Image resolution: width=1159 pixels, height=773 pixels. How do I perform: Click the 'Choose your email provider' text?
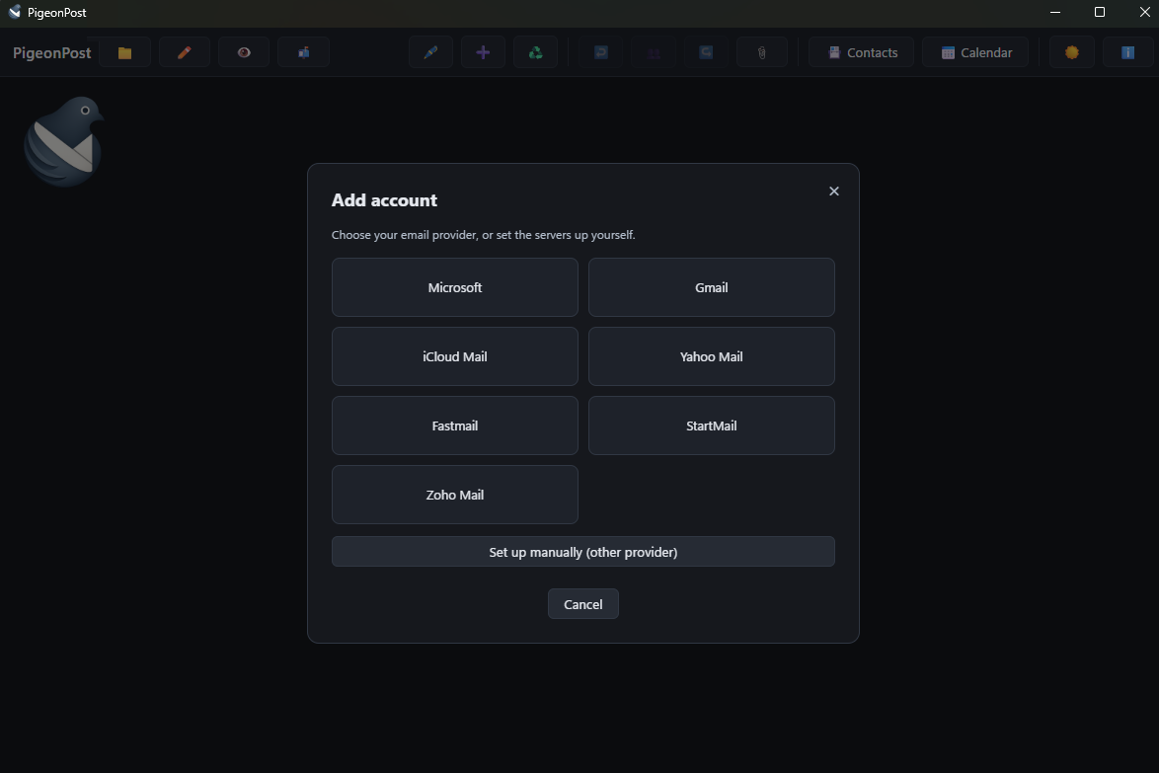[484, 235]
